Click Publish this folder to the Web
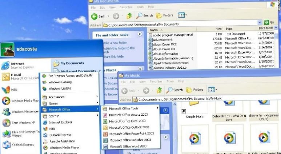Image resolution: width=281 pixels, height=154 pixels. coord(119,50)
